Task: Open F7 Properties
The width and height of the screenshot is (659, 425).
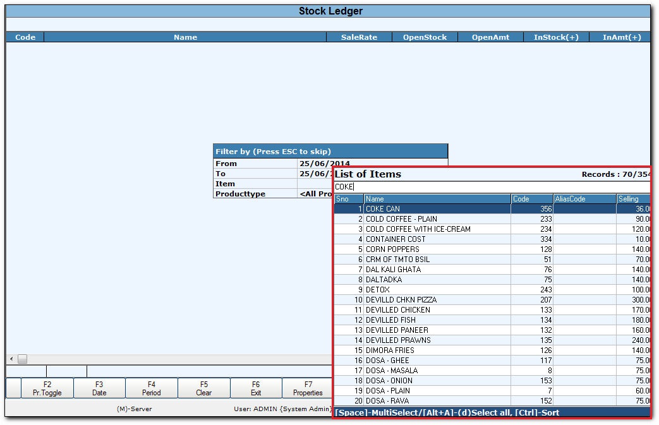Action: pyautogui.click(x=308, y=388)
